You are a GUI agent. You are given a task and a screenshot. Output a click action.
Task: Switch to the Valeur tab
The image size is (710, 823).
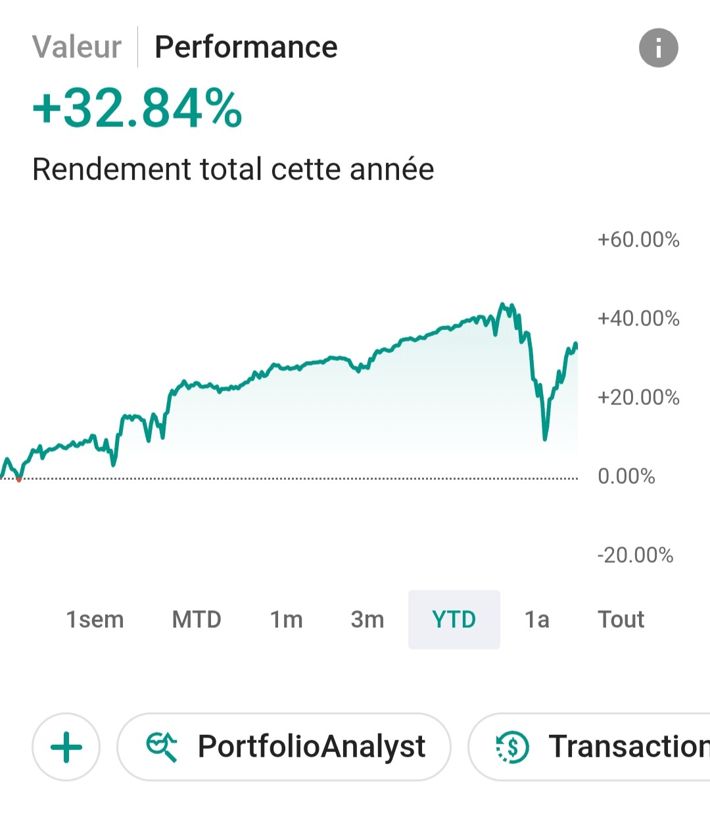[x=77, y=47]
